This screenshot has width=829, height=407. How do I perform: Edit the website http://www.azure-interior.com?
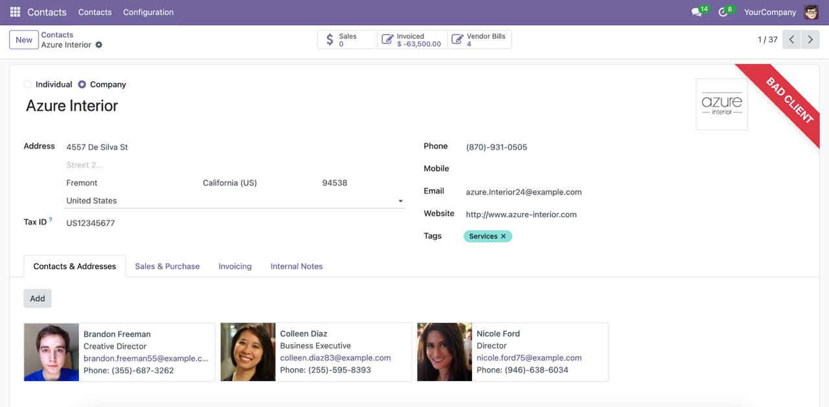coord(521,215)
